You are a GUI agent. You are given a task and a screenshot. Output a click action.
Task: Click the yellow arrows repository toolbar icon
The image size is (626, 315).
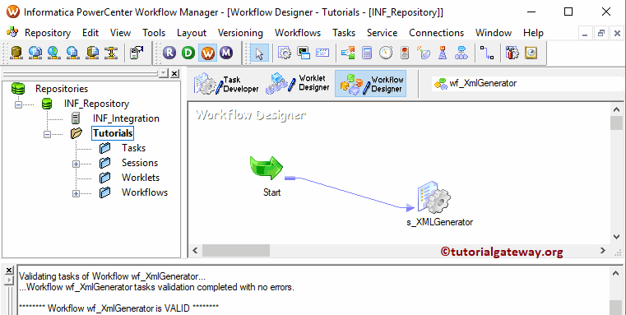click(x=111, y=53)
